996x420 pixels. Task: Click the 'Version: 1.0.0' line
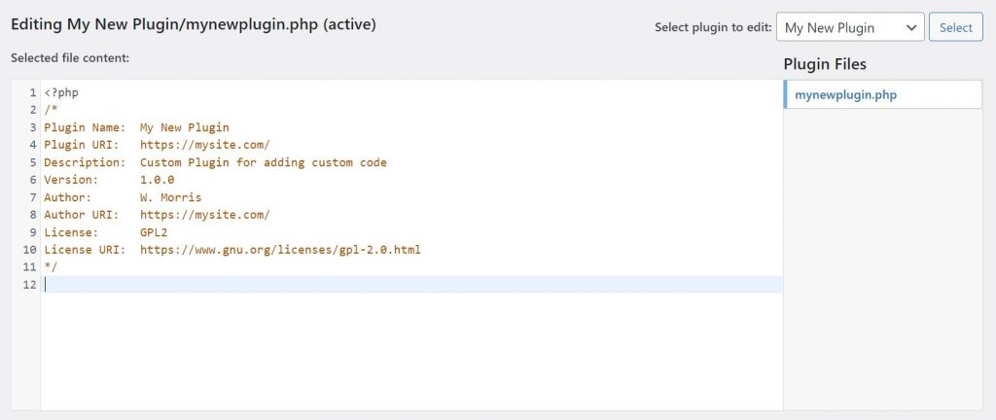[109, 180]
